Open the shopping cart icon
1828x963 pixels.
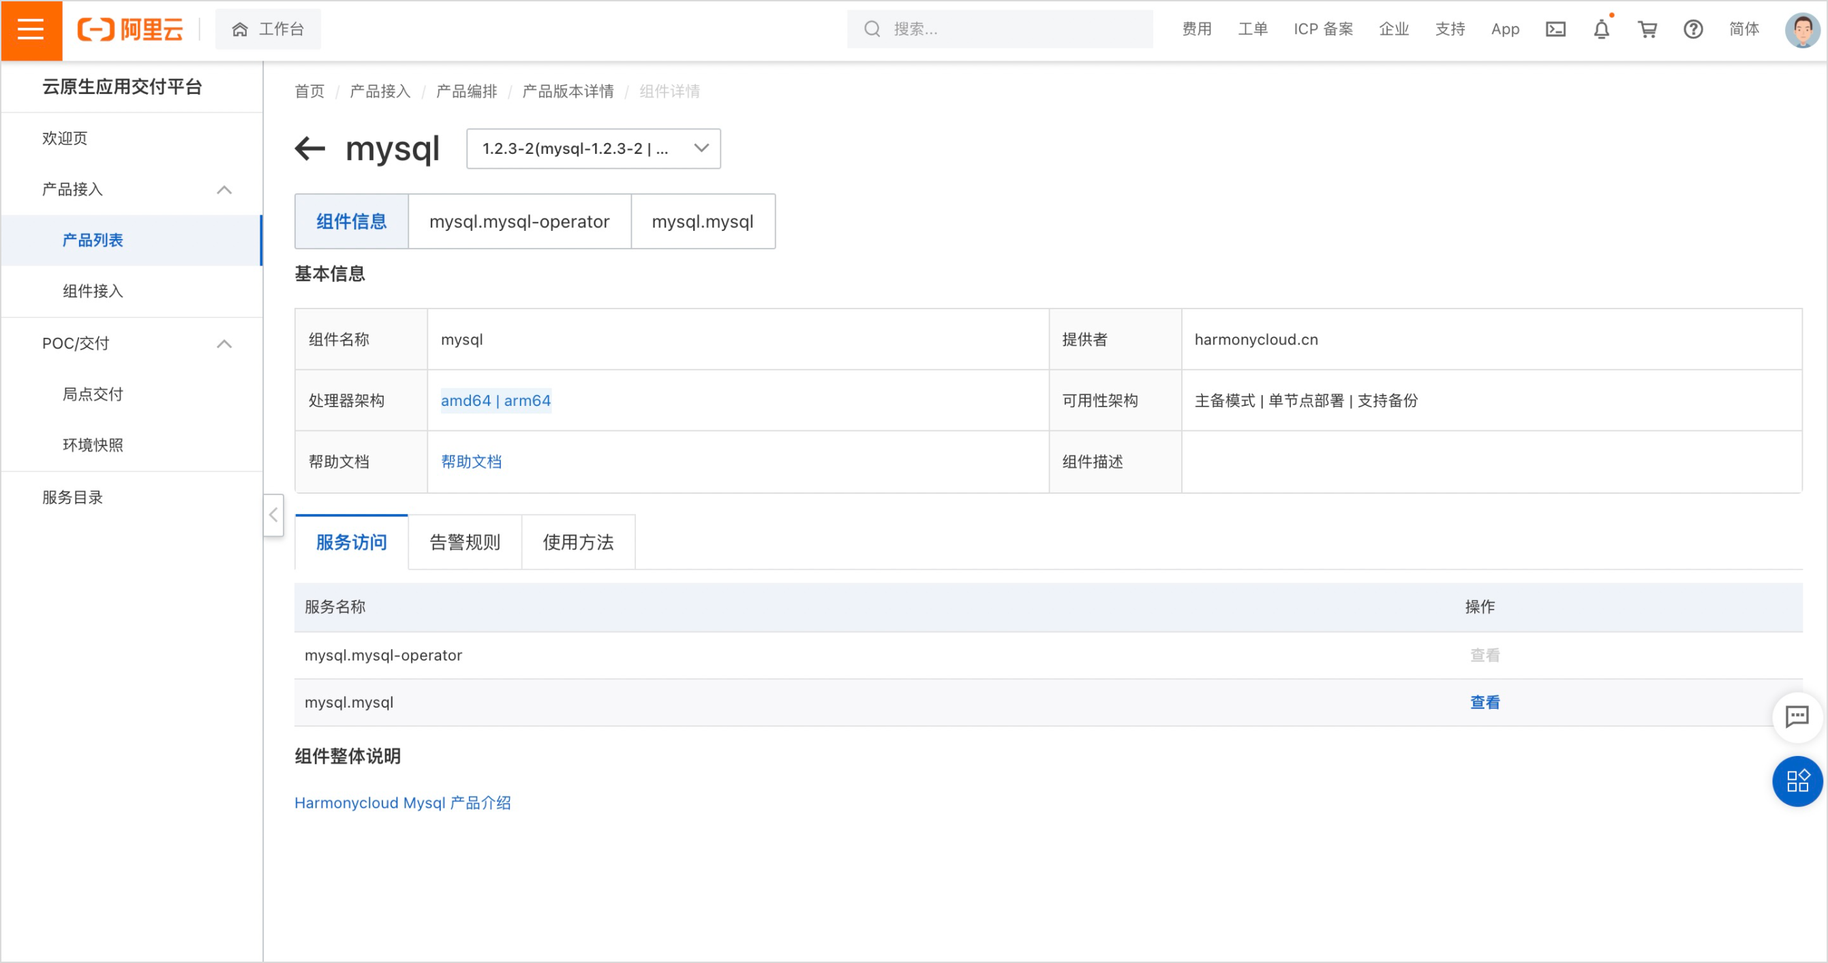coord(1647,30)
